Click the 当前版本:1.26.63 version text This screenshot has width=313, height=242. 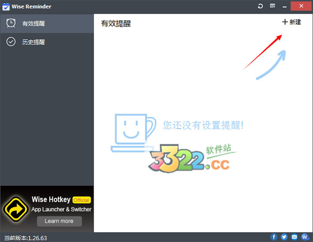26,238
